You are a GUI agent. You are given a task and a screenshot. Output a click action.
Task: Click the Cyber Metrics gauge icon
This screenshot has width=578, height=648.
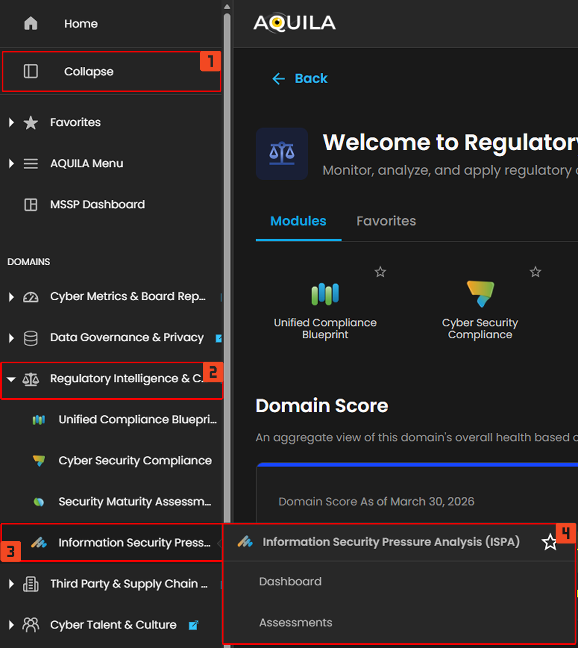(31, 297)
